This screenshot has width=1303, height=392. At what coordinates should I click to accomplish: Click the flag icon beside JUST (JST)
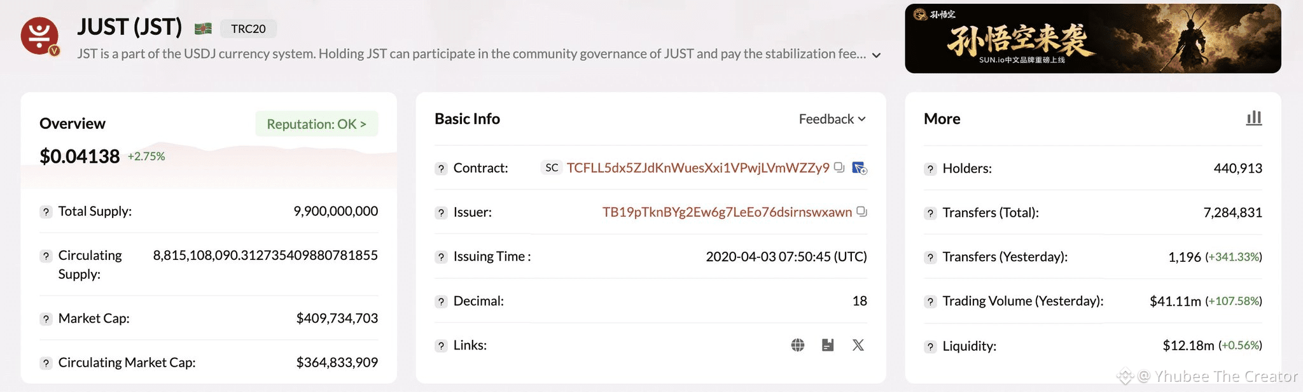(x=203, y=28)
